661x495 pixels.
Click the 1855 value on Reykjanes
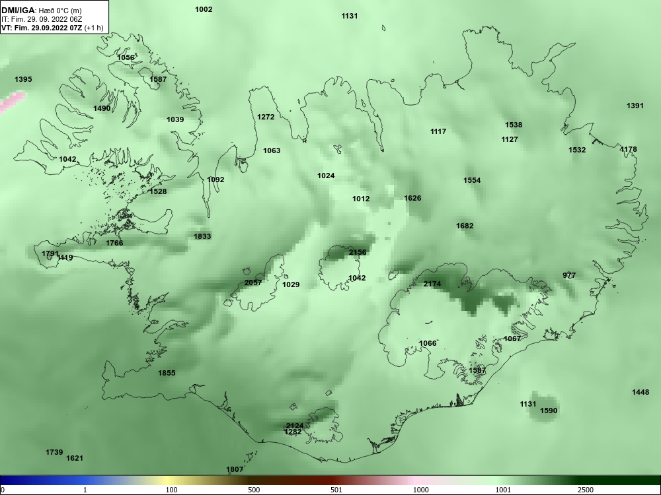(167, 373)
